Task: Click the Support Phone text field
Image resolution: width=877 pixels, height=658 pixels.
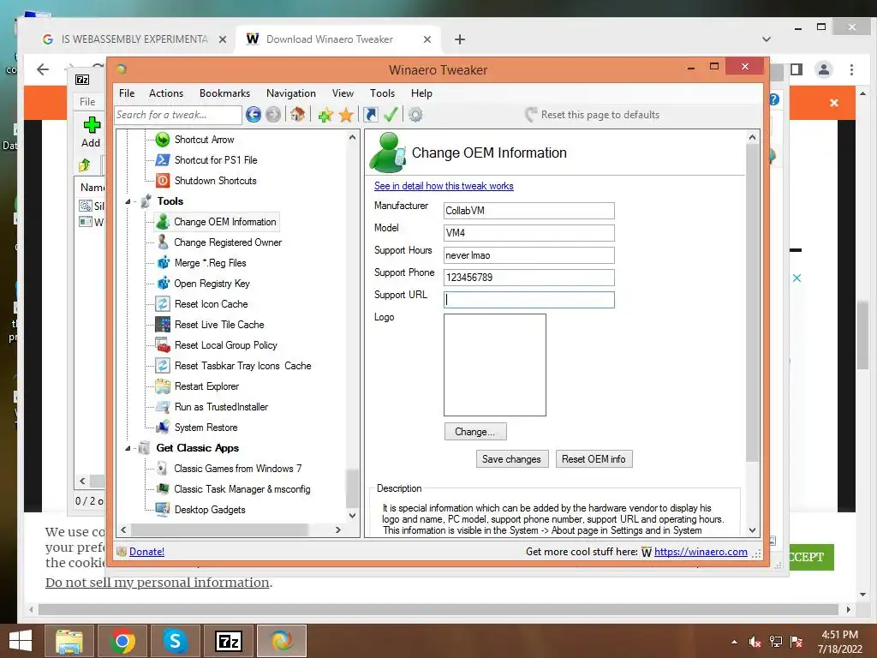Action: click(529, 278)
